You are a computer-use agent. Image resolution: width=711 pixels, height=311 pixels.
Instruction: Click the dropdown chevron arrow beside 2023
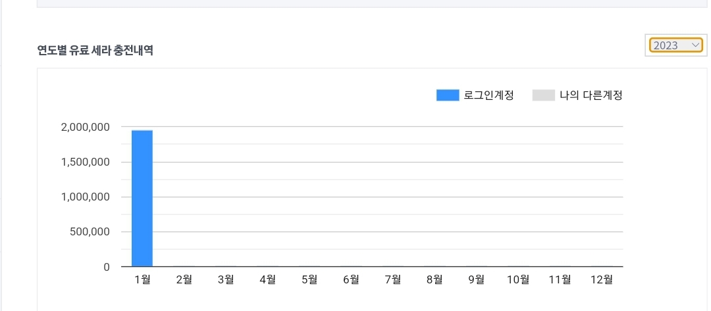695,45
